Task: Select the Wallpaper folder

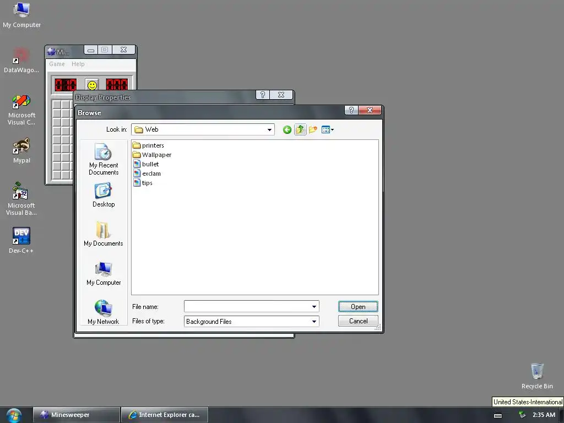Action: tap(152, 155)
